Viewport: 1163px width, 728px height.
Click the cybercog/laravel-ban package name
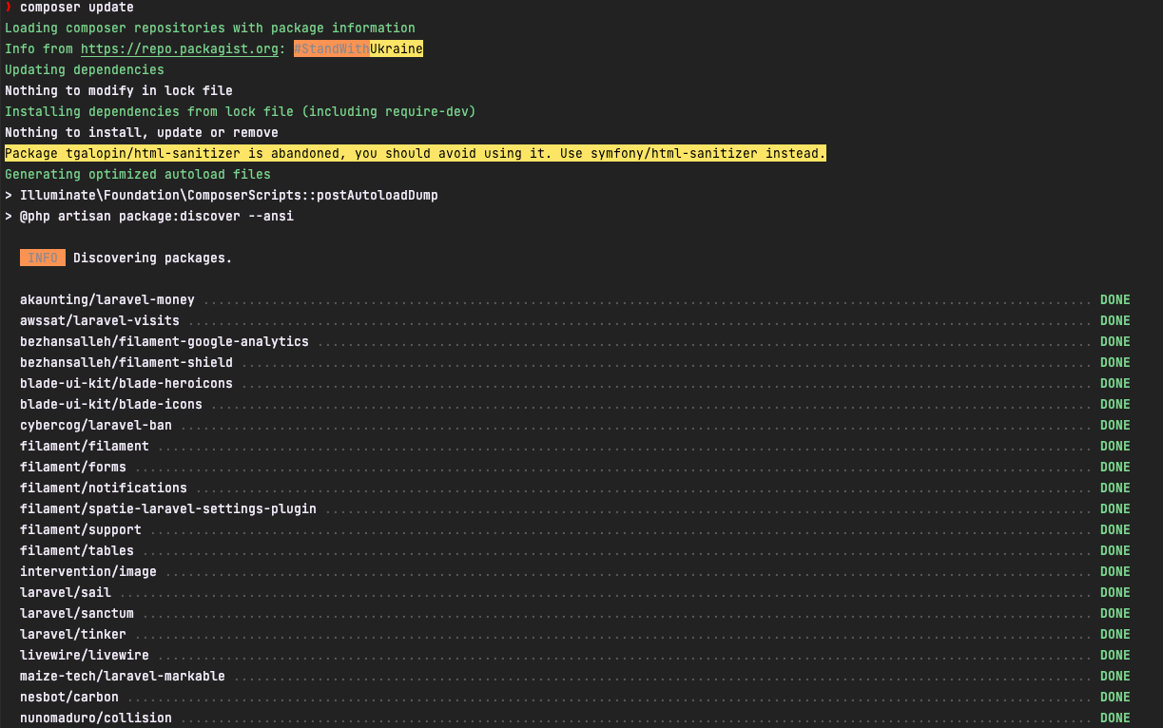click(x=95, y=425)
